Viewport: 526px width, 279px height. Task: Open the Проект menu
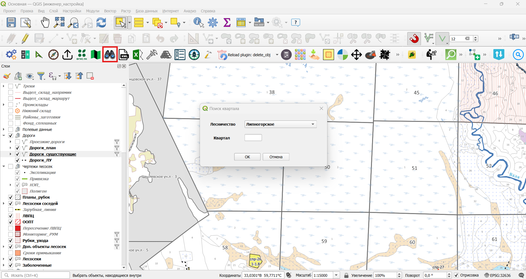coord(10,11)
